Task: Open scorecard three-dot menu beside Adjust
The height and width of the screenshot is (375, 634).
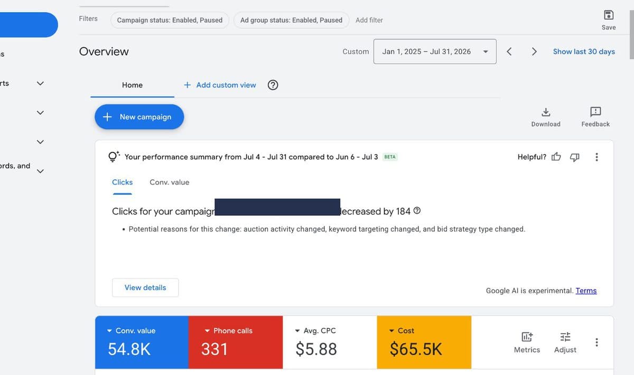Action: point(596,342)
